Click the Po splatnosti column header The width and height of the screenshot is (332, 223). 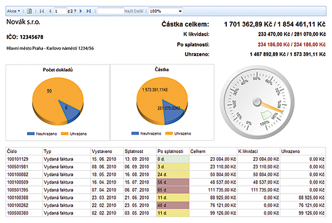[173, 151]
